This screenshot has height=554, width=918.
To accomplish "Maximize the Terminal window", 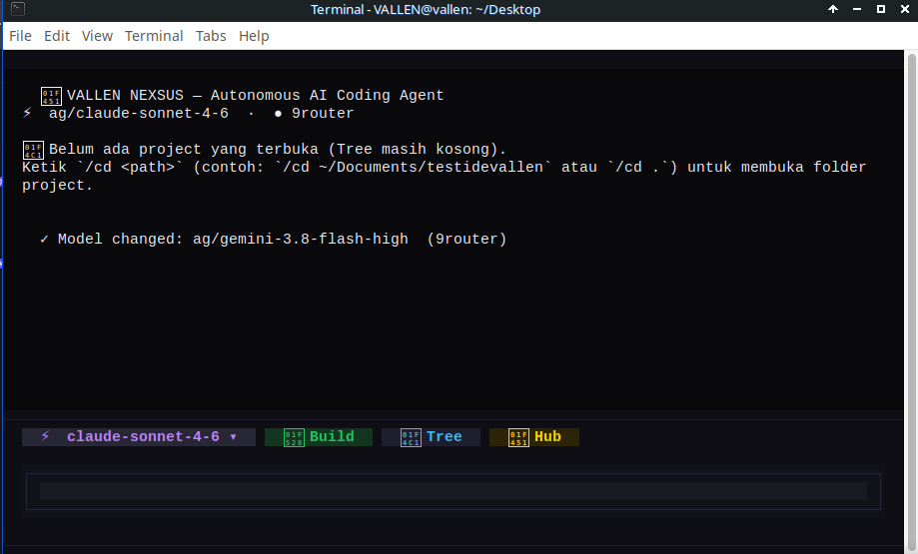I will click(x=881, y=9).
